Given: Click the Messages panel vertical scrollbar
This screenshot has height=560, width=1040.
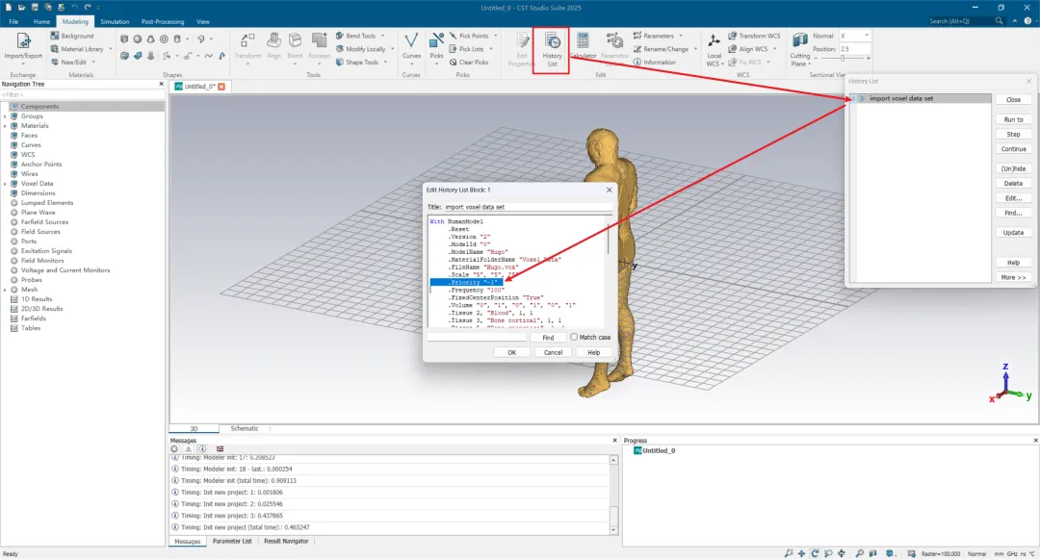Looking at the screenshot, I should coord(613,495).
